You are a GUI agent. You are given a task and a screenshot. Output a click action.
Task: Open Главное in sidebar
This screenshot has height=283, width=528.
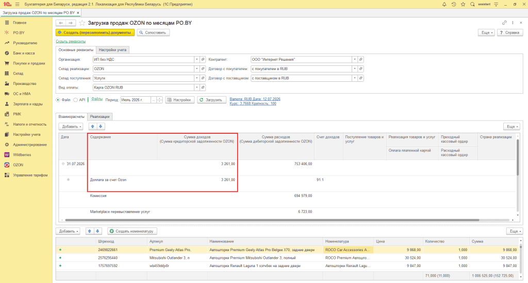click(x=20, y=23)
